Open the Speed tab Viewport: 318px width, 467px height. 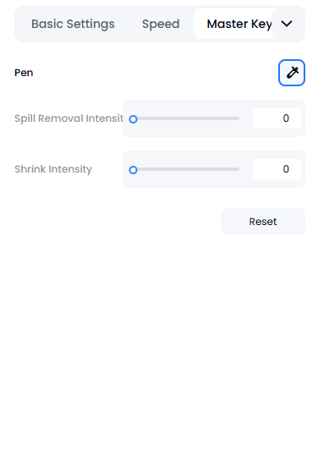(x=161, y=24)
